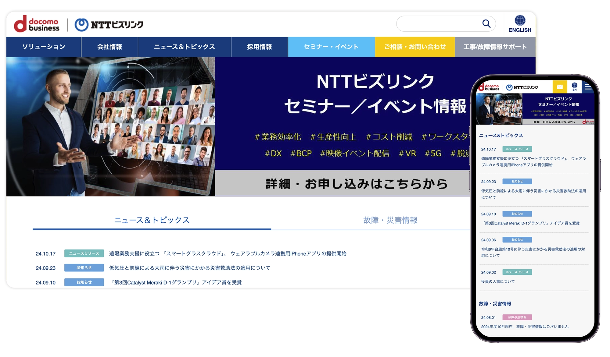Image resolution: width=610 pixels, height=357 pixels.
Task: Tap the 役員の人事について link on phone
Action: [498, 281]
